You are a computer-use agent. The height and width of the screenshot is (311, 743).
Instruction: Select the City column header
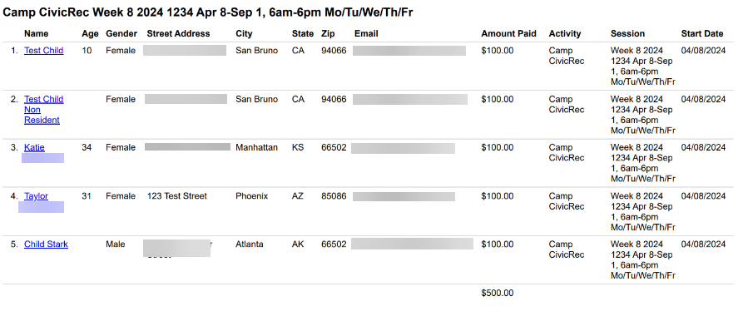(x=244, y=33)
